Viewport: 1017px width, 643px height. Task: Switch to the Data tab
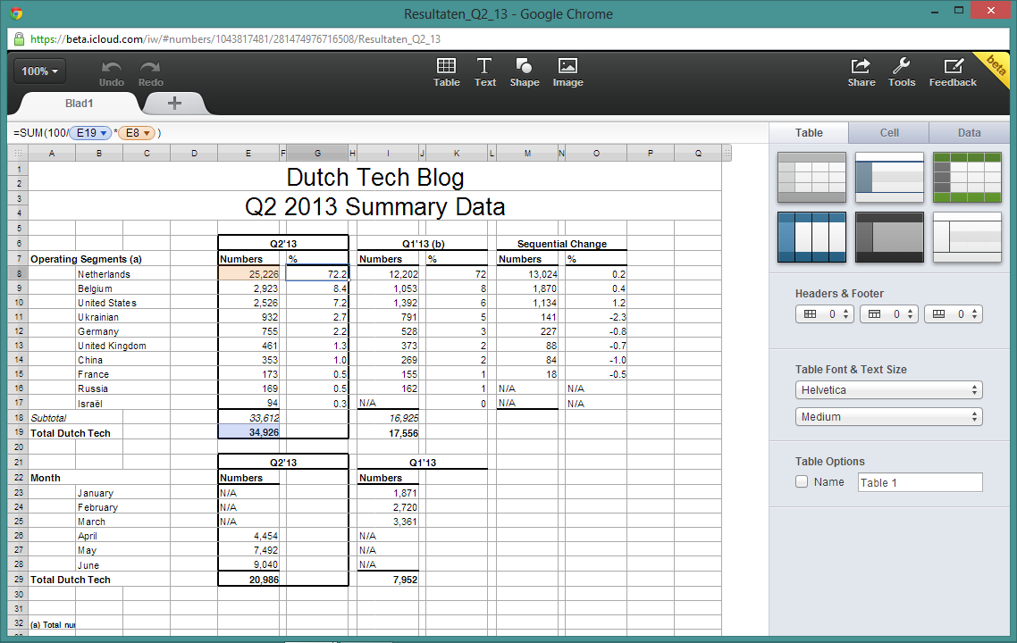point(969,133)
